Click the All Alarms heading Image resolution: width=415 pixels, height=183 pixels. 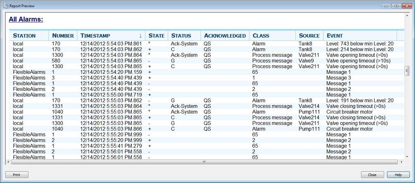click(x=26, y=19)
